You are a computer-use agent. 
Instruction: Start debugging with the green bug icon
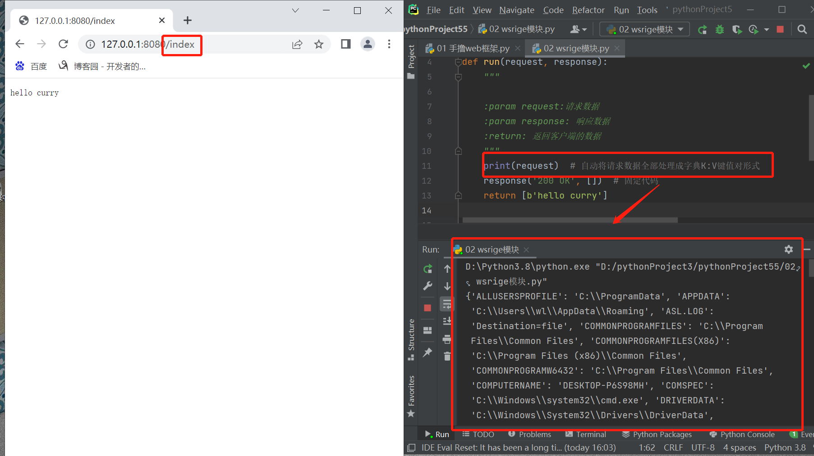[720, 30]
